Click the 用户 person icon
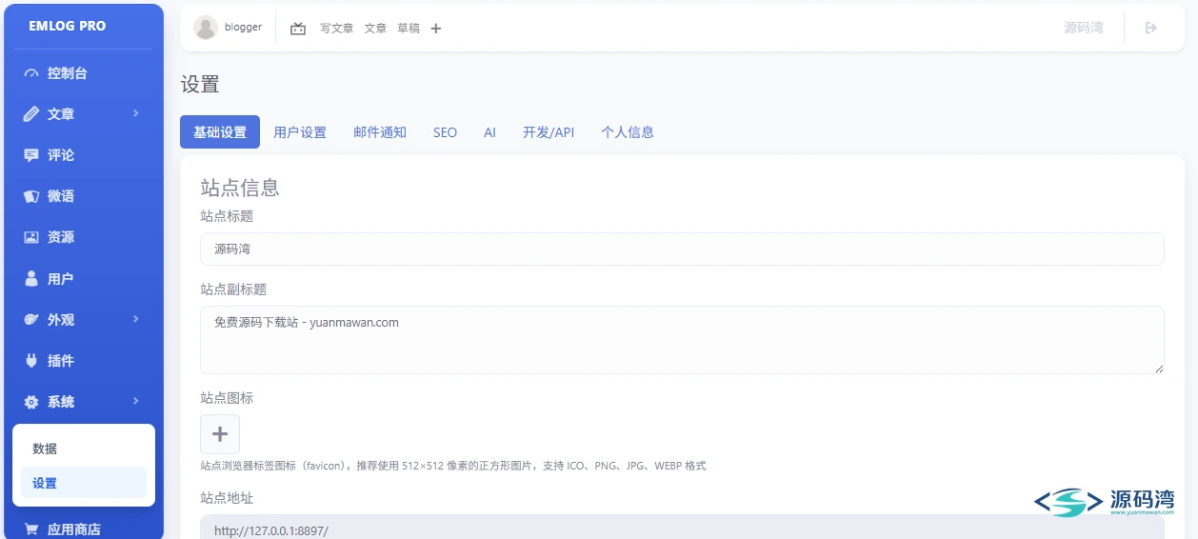Screen dimensions: 1198x539 pyautogui.click(x=31, y=279)
